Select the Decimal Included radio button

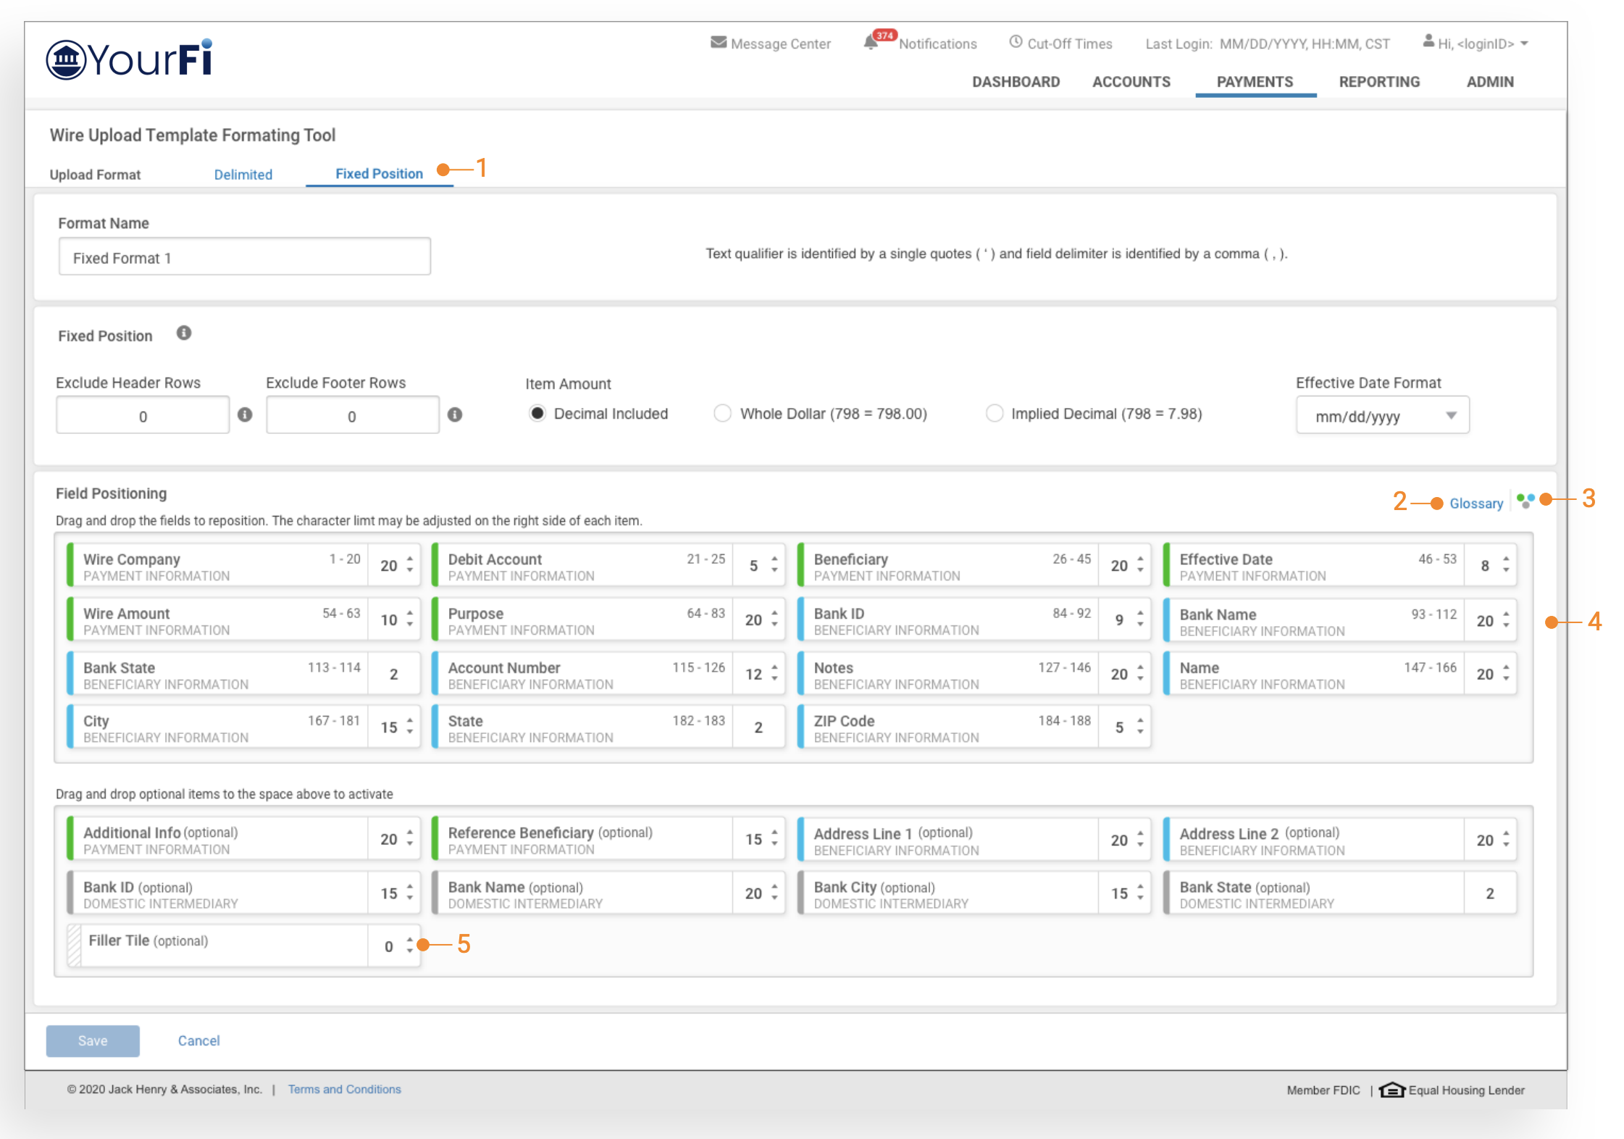(537, 414)
